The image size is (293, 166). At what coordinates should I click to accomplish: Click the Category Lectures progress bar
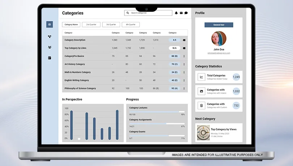coord(157,112)
